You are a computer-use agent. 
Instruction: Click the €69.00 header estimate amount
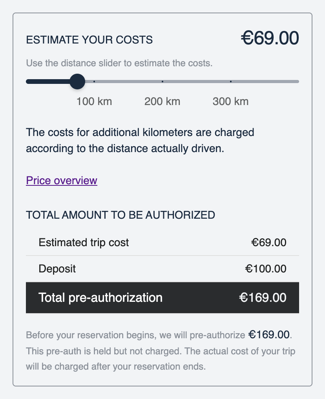270,38
